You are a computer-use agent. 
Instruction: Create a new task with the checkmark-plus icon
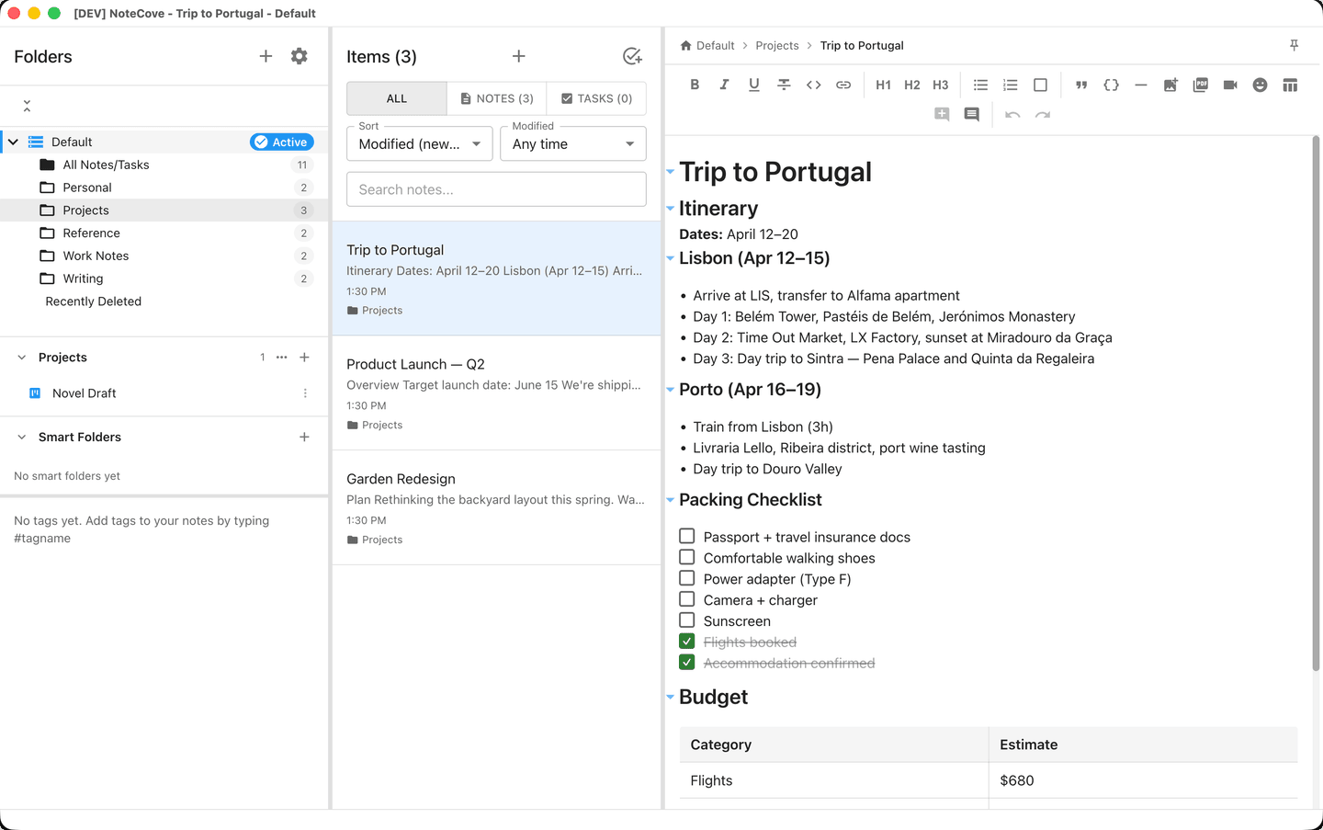click(x=632, y=56)
